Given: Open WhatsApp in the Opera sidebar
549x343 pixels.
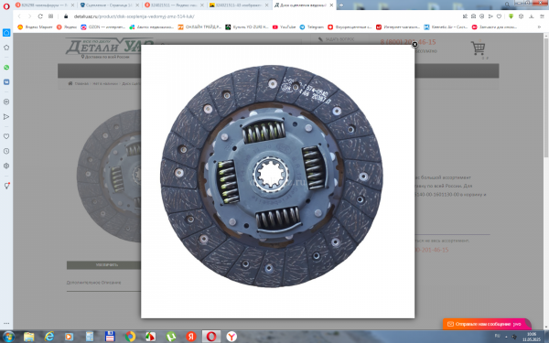Looking at the screenshot, I should pos(6,68).
